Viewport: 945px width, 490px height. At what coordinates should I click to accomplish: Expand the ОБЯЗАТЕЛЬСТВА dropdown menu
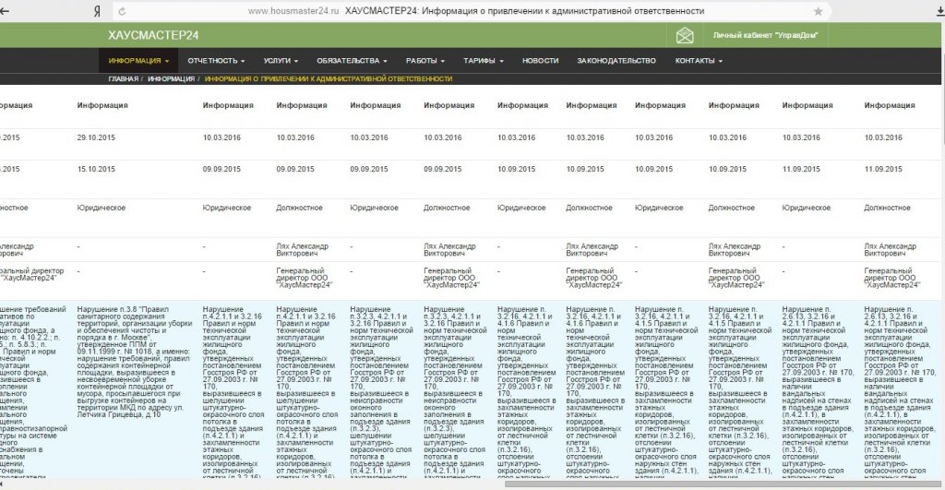coord(352,61)
